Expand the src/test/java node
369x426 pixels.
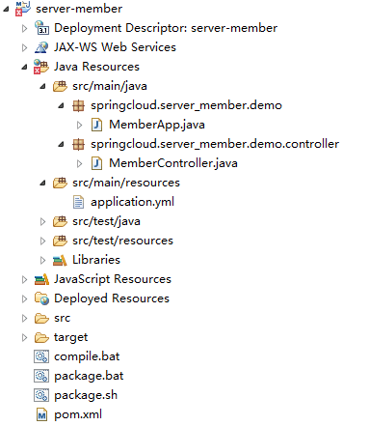tap(42, 221)
